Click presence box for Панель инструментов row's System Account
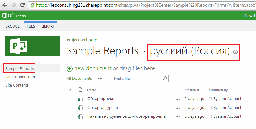256x129 pixels. click(x=210, y=116)
